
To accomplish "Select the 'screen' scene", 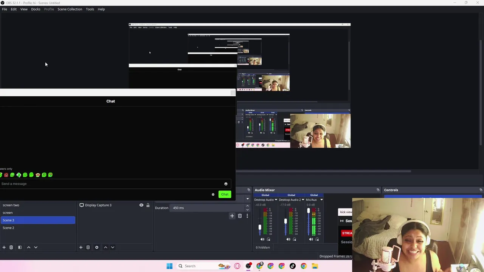I will click(x=38, y=213).
